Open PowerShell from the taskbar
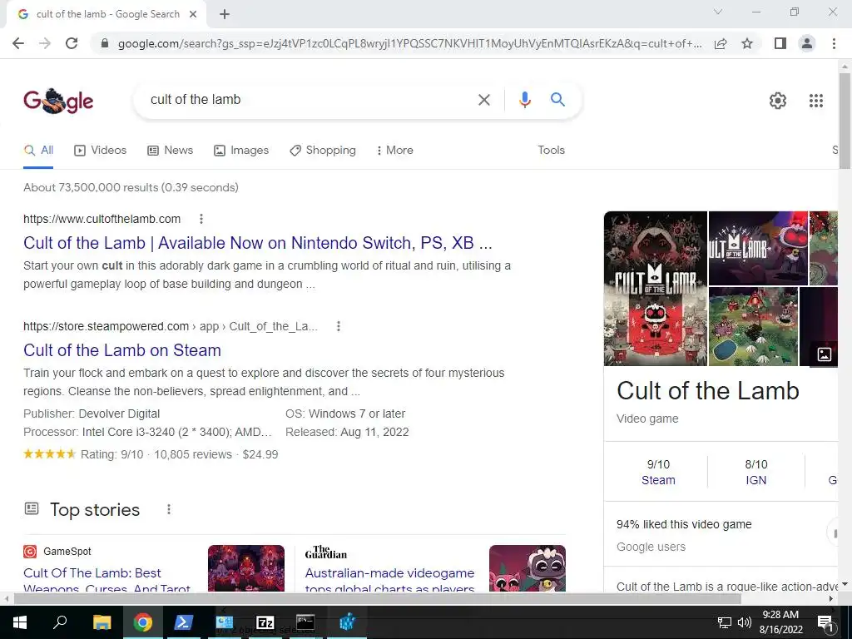Viewport: 852px width, 639px height. tap(183, 622)
